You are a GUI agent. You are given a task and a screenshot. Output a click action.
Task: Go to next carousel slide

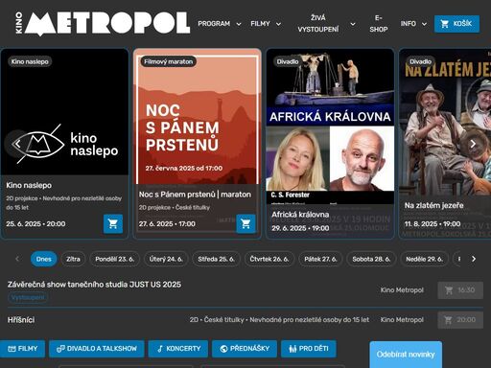tap(473, 144)
